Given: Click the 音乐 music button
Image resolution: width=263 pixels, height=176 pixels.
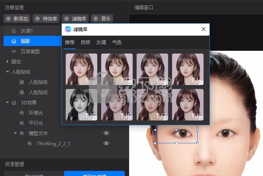Looking at the screenshot, I should tap(102, 19).
